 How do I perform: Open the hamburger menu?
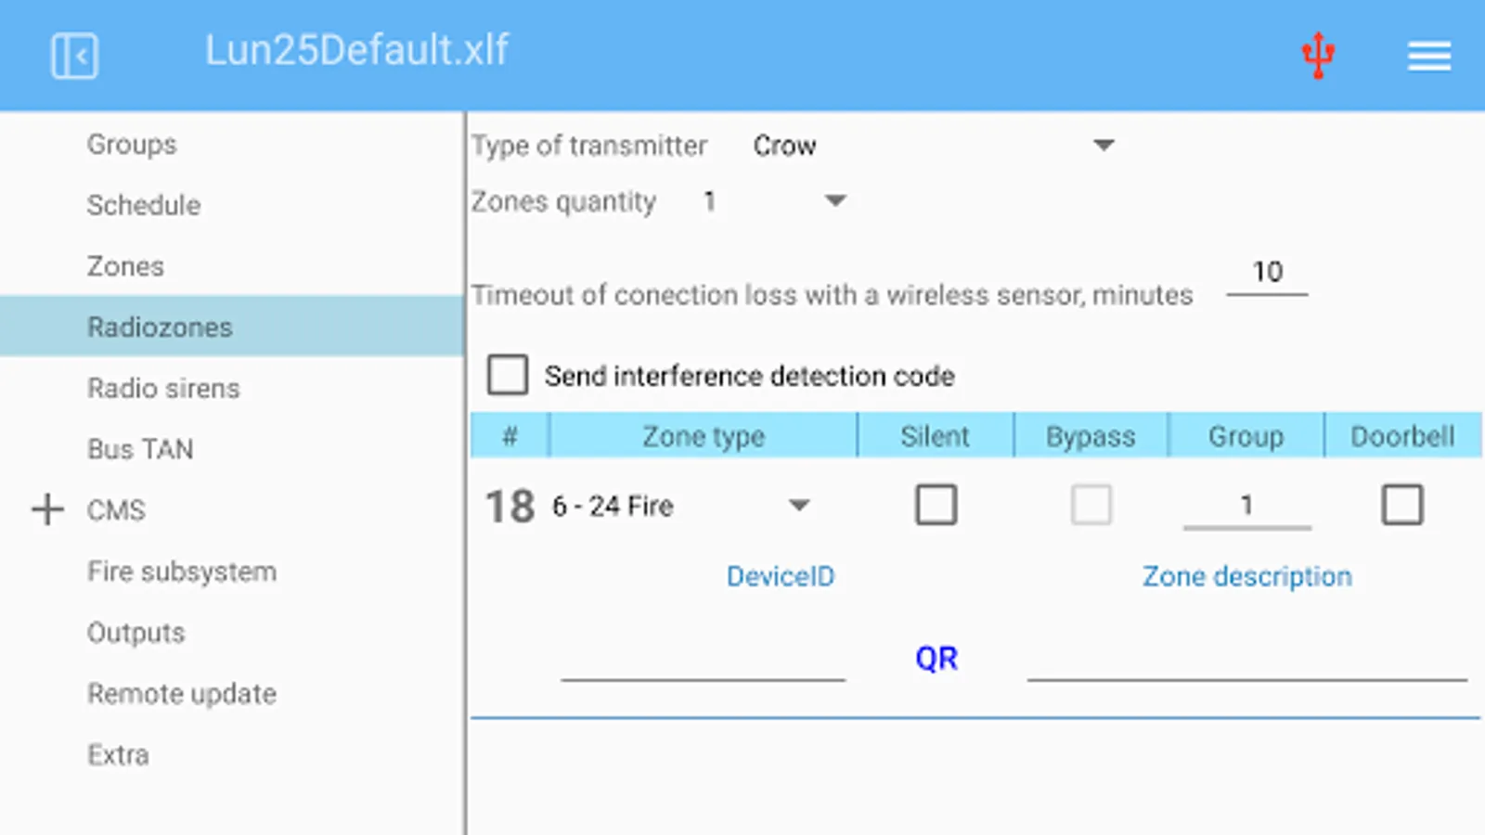point(1428,56)
